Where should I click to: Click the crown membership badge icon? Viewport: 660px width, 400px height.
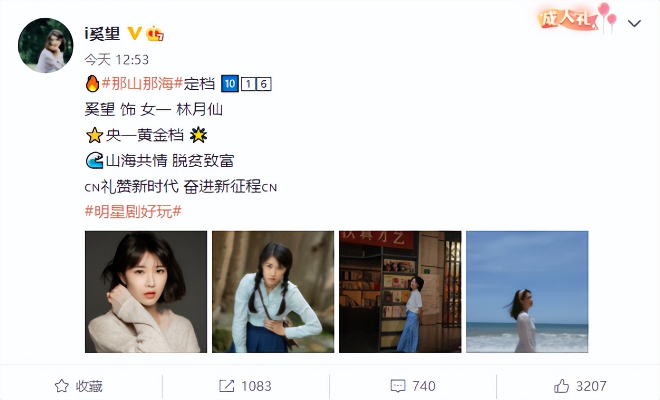pos(155,33)
